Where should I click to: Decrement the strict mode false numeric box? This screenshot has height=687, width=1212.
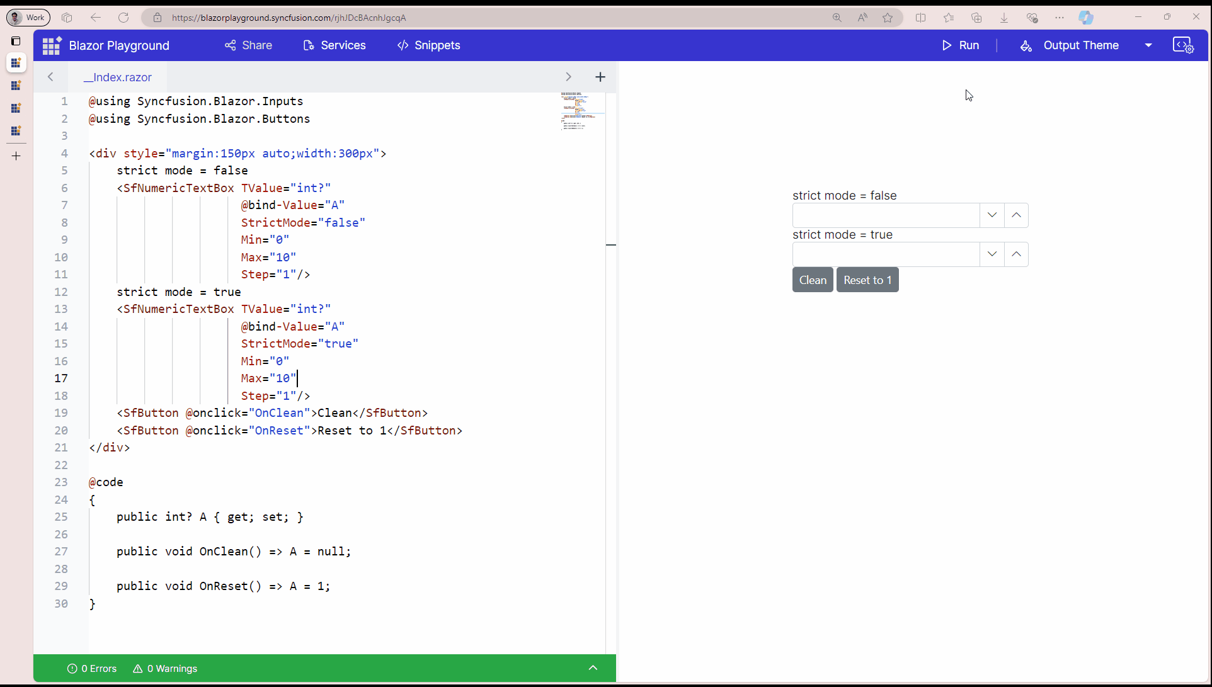[x=992, y=215]
